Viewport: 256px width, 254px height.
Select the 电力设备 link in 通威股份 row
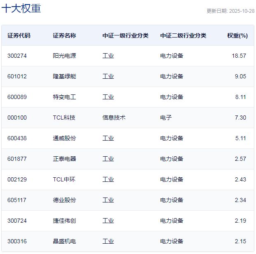click(171, 138)
